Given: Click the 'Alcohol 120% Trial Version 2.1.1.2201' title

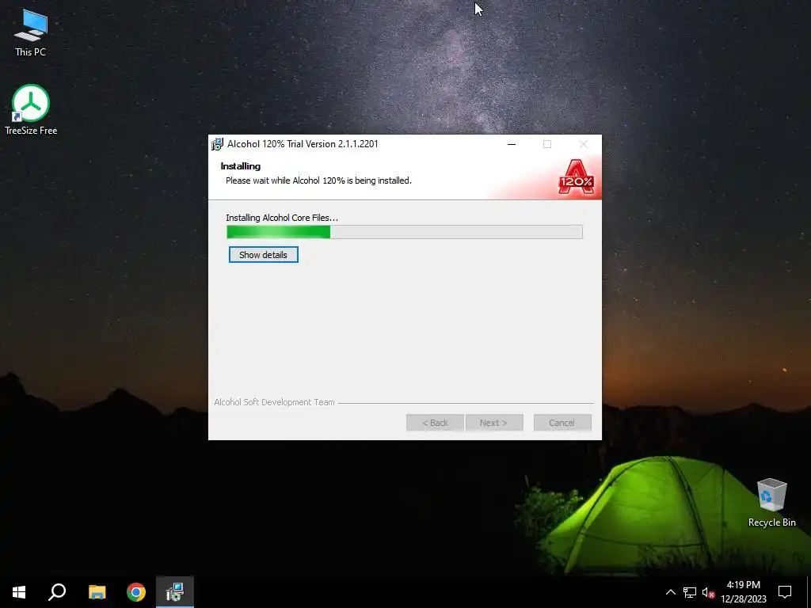Looking at the screenshot, I should click(303, 144).
